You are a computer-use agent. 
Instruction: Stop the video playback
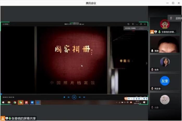64,97
